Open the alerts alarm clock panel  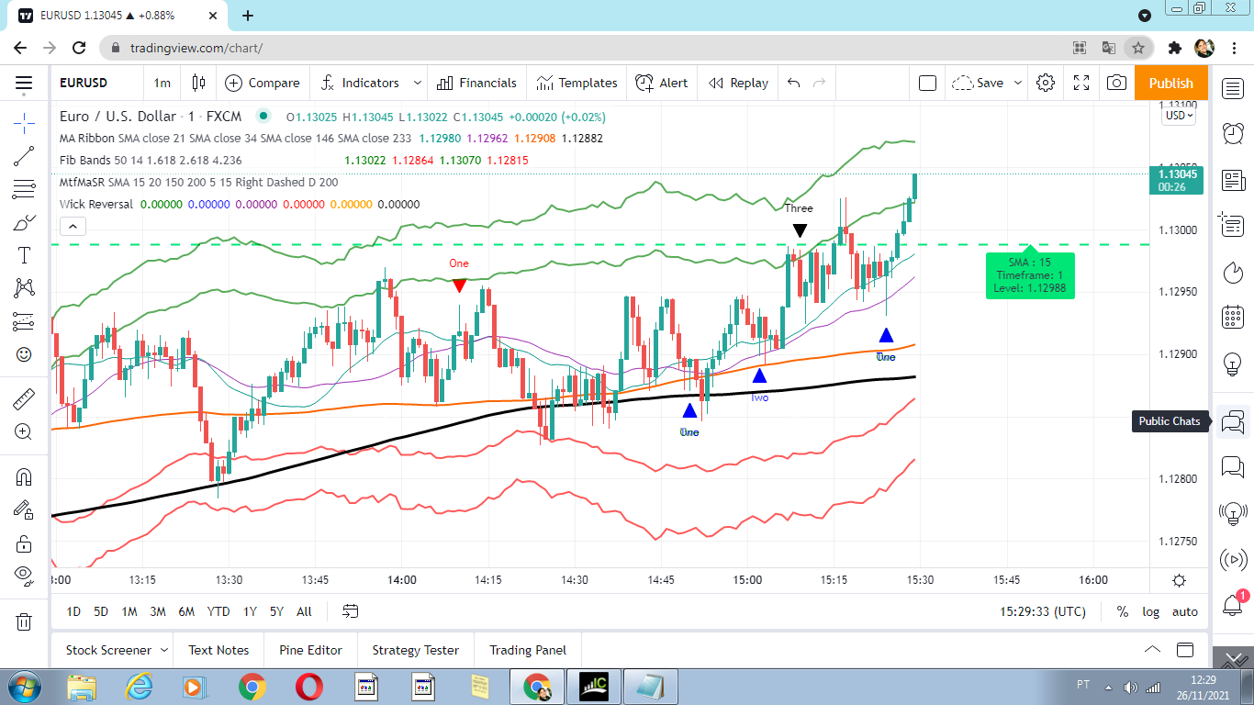pos(1233,134)
